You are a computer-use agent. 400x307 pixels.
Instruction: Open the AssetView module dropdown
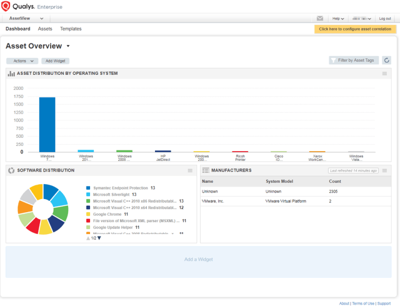tap(26, 18)
